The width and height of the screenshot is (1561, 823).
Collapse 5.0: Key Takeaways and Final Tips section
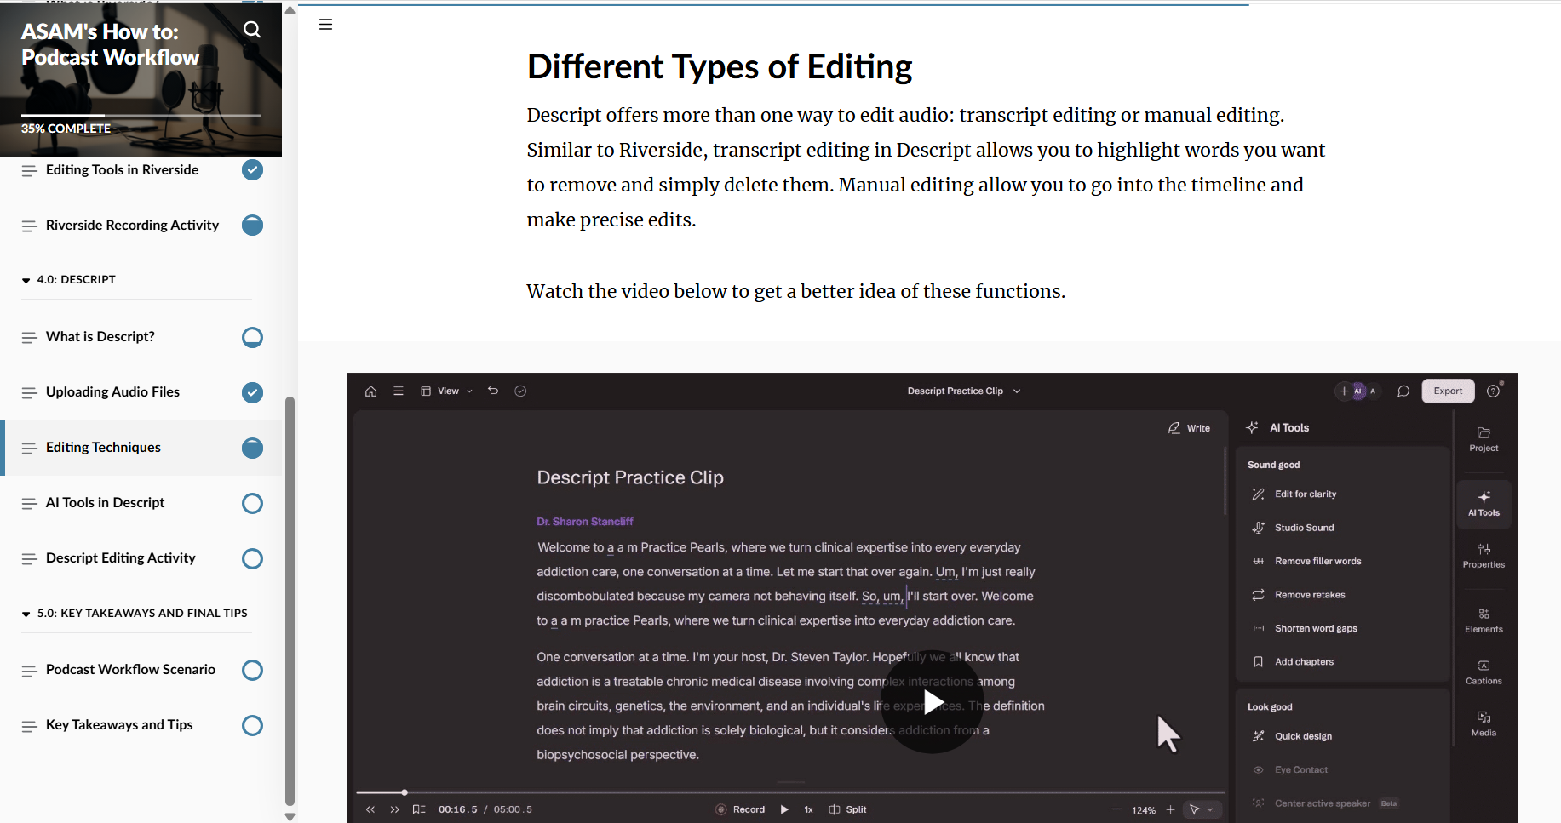pyautogui.click(x=135, y=614)
